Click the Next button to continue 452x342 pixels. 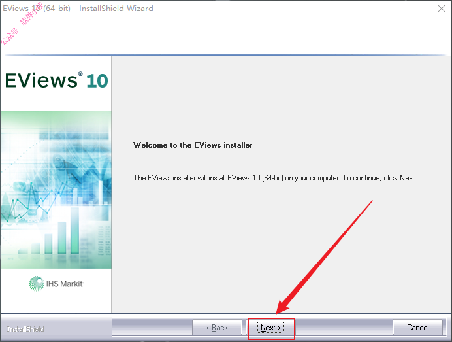tap(270, 328)
